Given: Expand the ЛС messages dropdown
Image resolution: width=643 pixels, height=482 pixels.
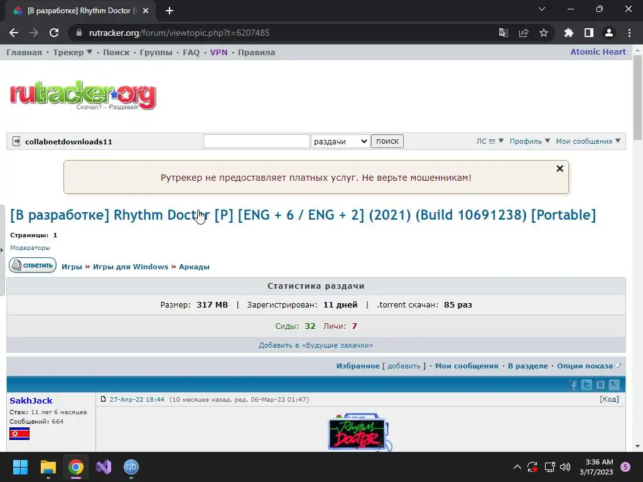Looking at the screenshot, I should click(x=490, y=141).
